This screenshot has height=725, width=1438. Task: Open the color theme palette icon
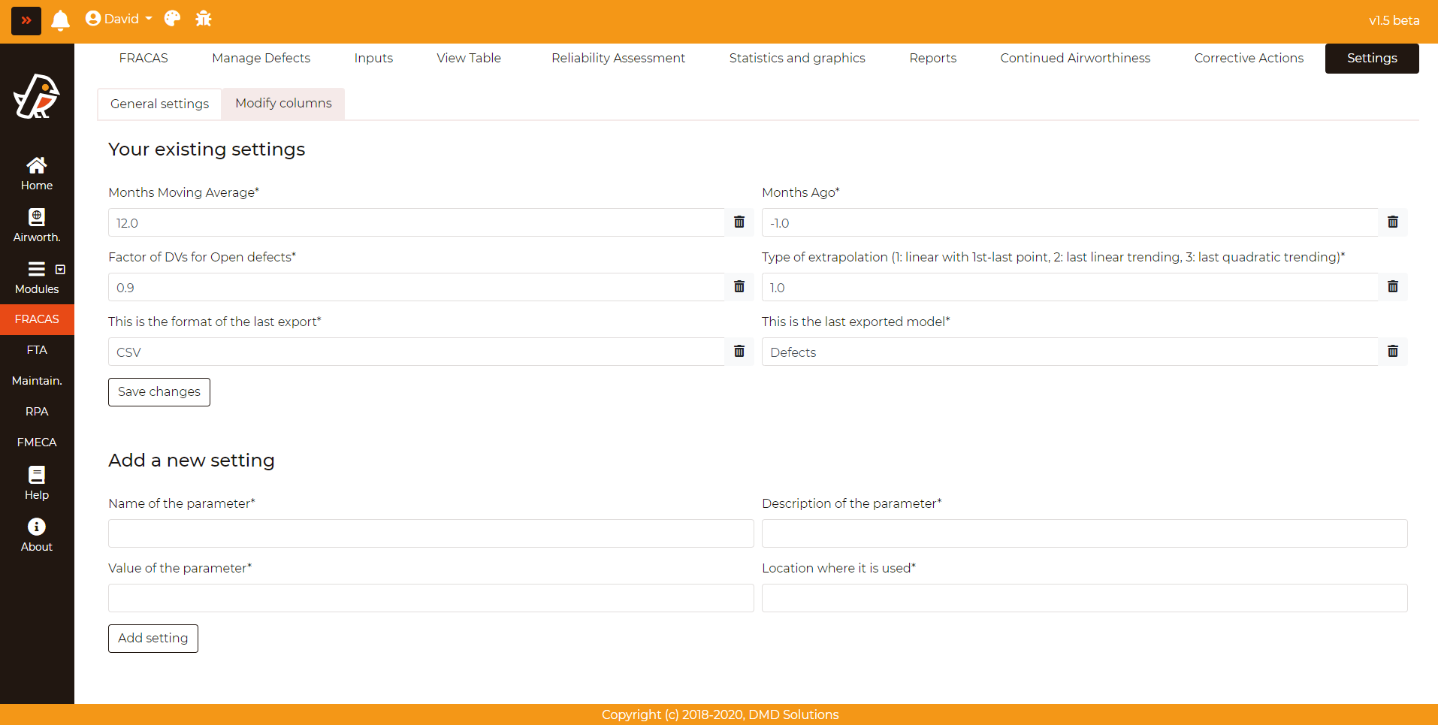pyautogui.click(x=172, y=19)
